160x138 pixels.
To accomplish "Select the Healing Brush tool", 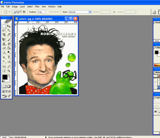I will [x=4, y=40].
